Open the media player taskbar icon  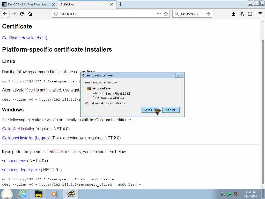tap(54, 194)
